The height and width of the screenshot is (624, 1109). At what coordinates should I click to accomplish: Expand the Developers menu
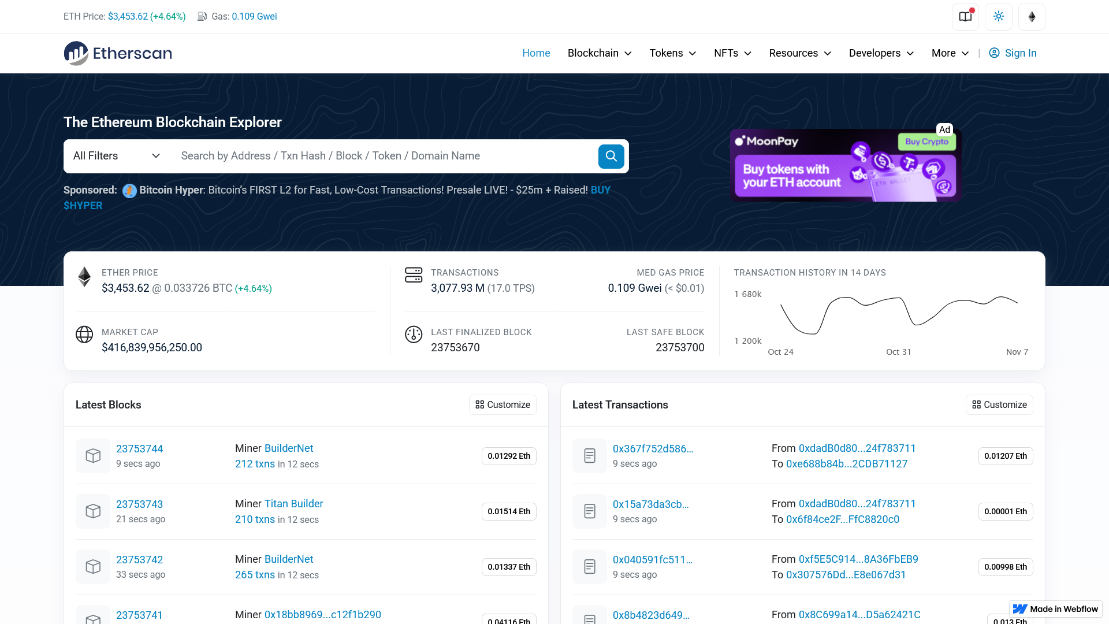[881, 53]
